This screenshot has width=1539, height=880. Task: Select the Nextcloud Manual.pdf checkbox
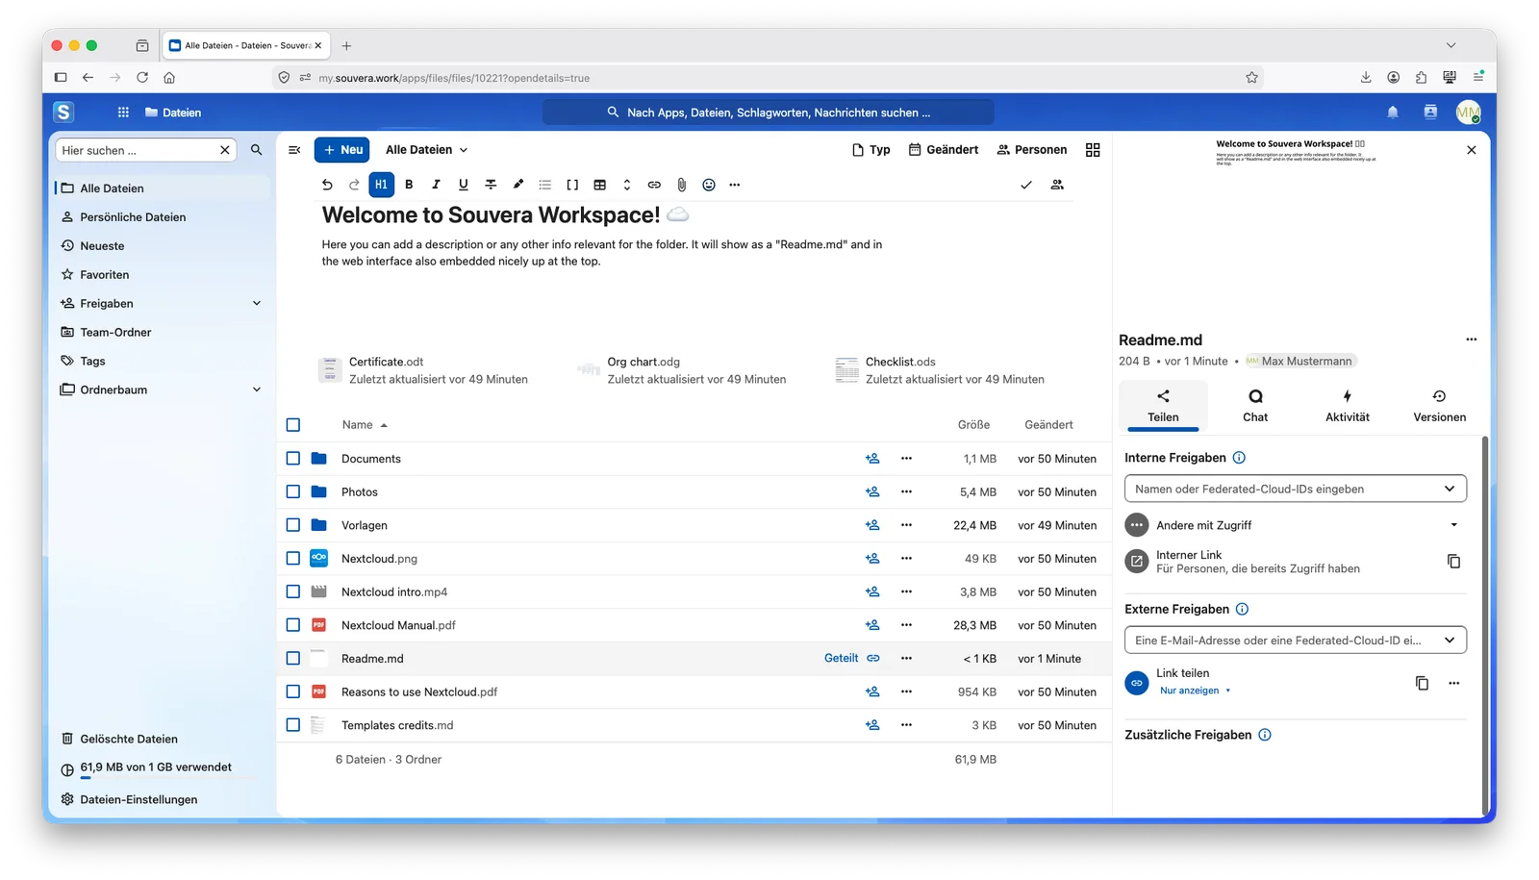tap(293, 625)
